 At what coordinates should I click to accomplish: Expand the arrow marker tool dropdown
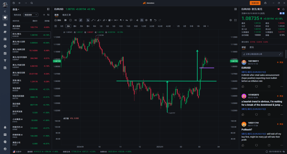pos(123,20)
